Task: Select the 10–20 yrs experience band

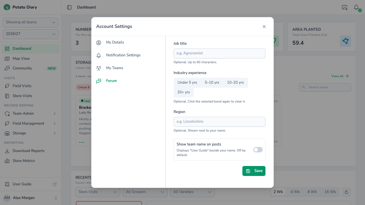Action: (235, 83)
